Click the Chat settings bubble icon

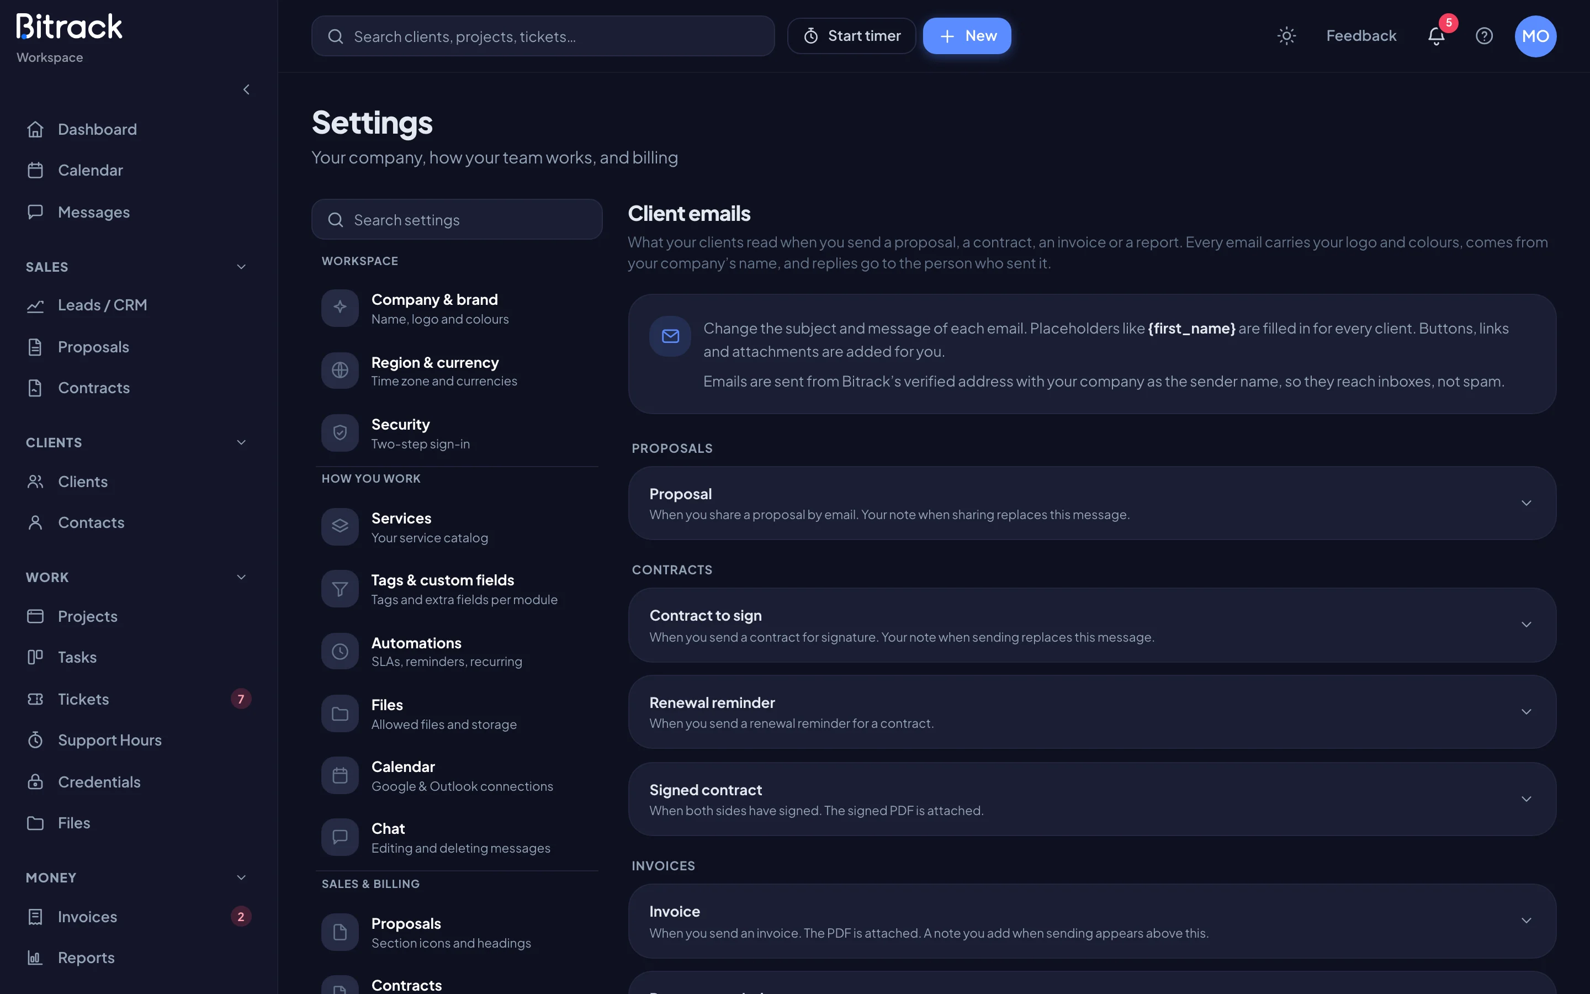pos(340,837)
